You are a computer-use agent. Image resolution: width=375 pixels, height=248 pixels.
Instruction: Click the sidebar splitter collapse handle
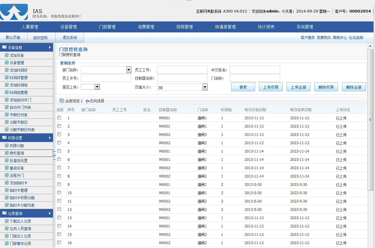54,155
